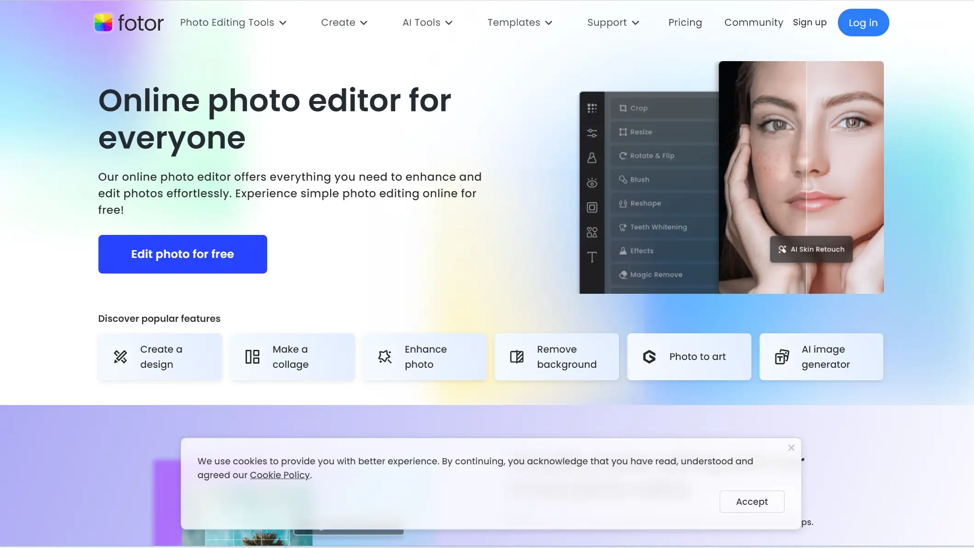Click the flask icon in editor sidebar
Viewport: 974px width, 548px height.
pos(592,158)
